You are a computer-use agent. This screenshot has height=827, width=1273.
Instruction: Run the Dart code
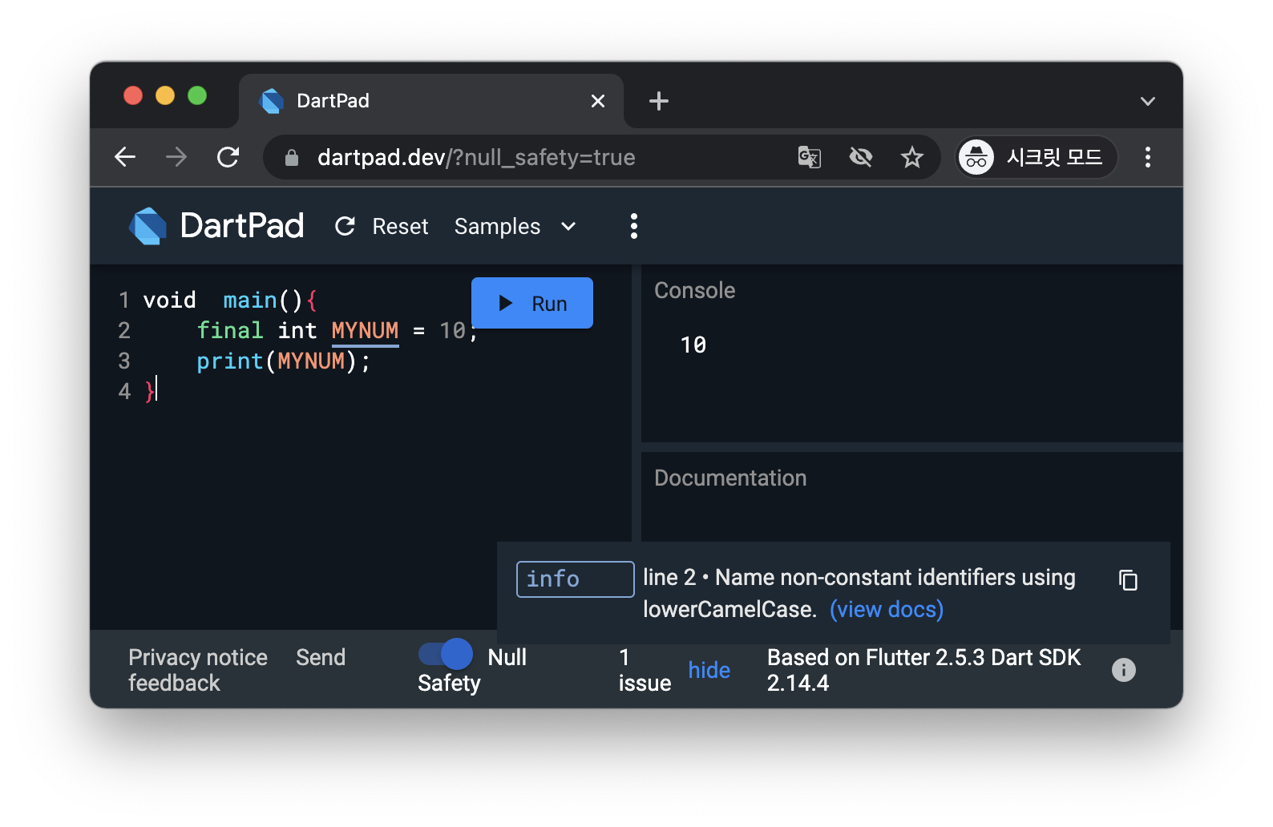tap(532, 303)
